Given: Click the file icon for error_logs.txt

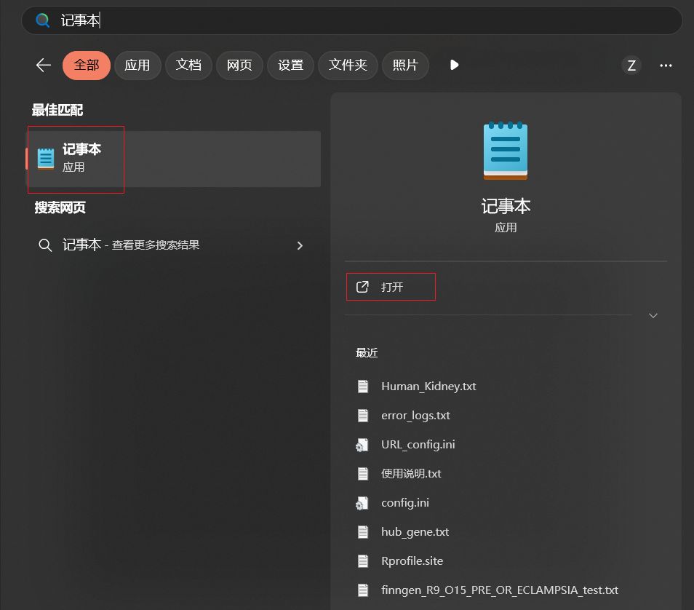Looking at the screenshot, I should tap(363, 416).
